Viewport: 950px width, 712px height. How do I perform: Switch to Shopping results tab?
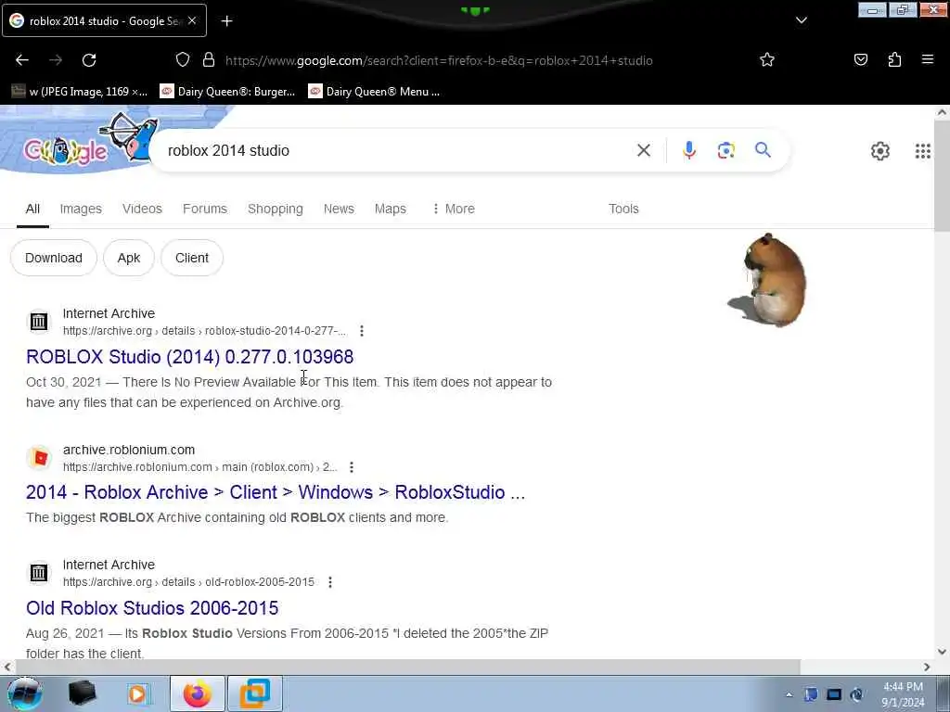coord(275,209)
